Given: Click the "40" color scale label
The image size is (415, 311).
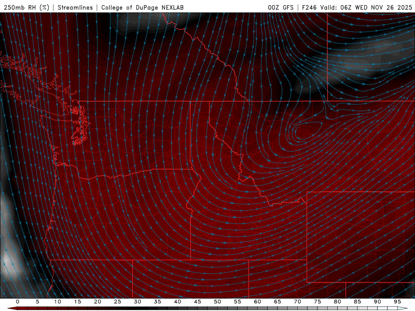Looking at the screenshot, I should click(x=177, y=302).
